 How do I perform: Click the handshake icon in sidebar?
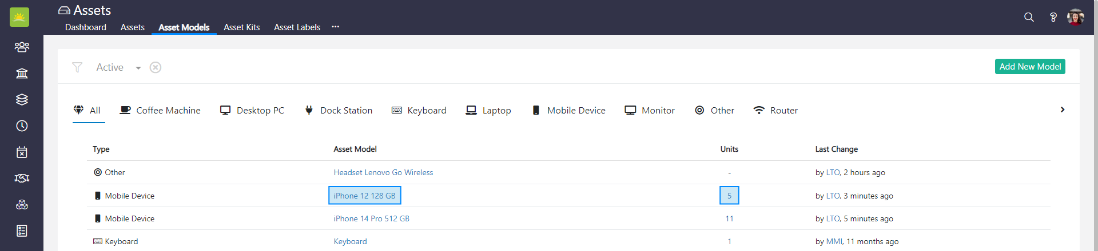tap(22, 178)
